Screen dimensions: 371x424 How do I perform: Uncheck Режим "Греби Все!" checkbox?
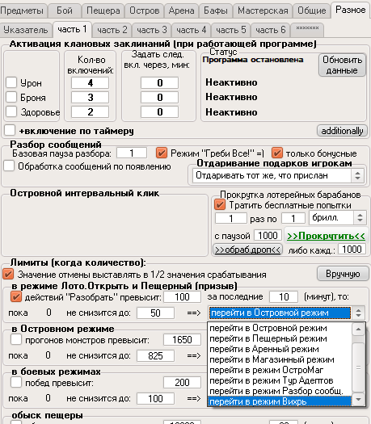click(162, 153)
